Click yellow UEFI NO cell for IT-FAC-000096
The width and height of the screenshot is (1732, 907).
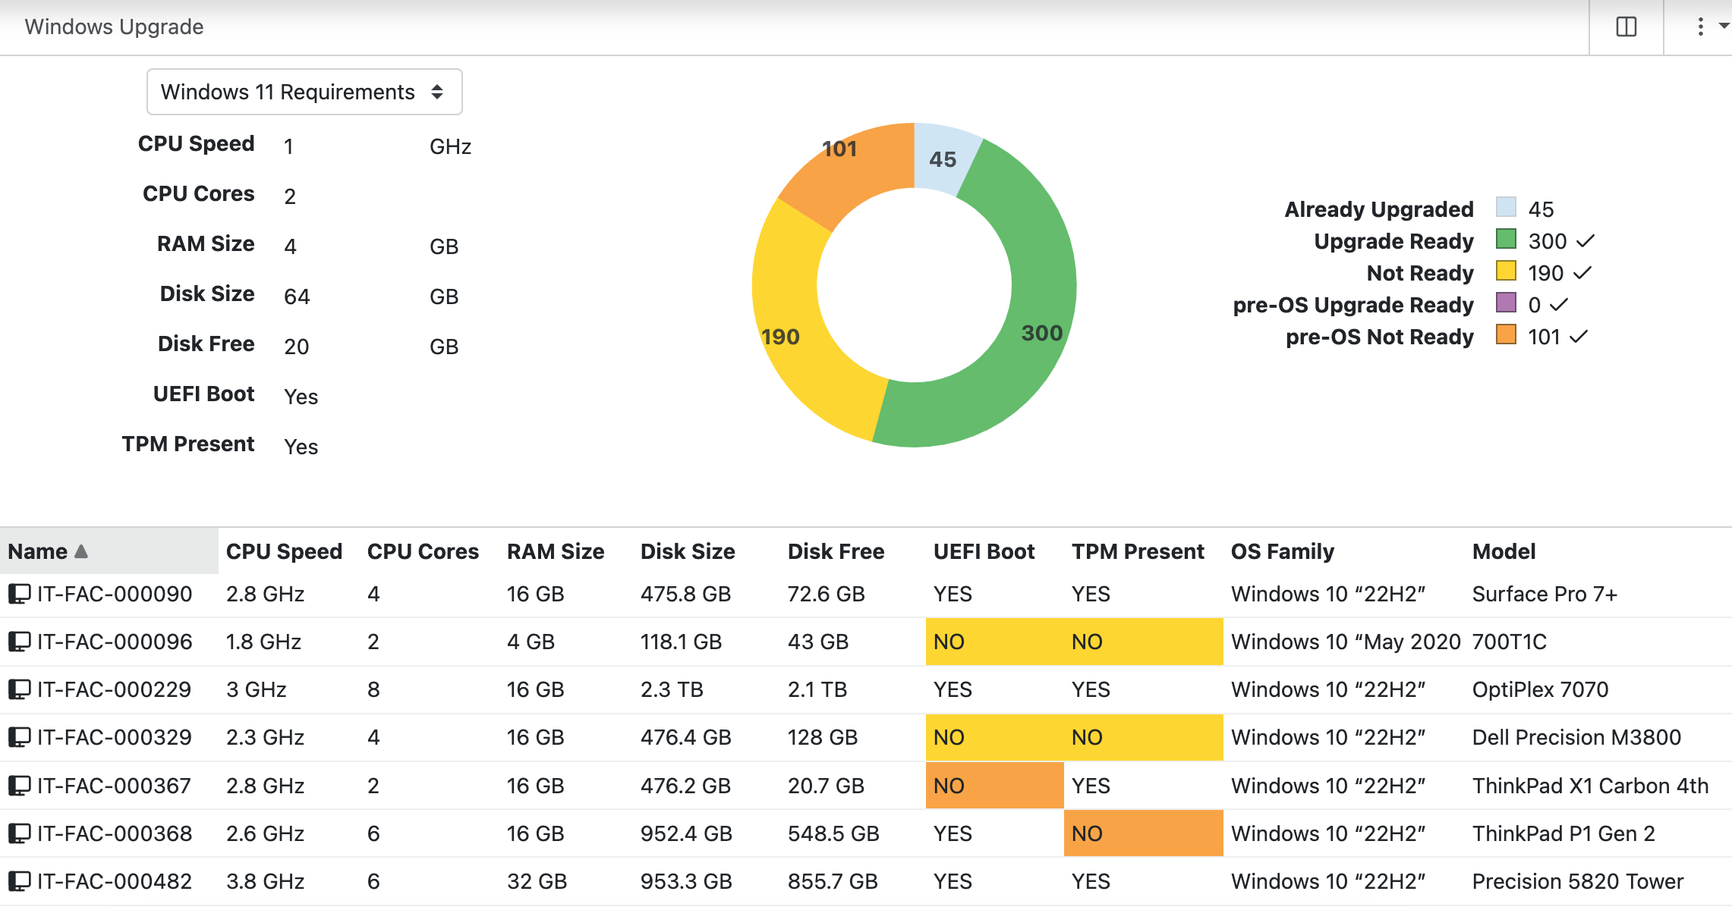[994, 642]
